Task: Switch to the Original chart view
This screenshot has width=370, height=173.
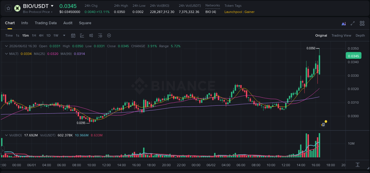Action: pyautogui.click(x=321, y=35)
